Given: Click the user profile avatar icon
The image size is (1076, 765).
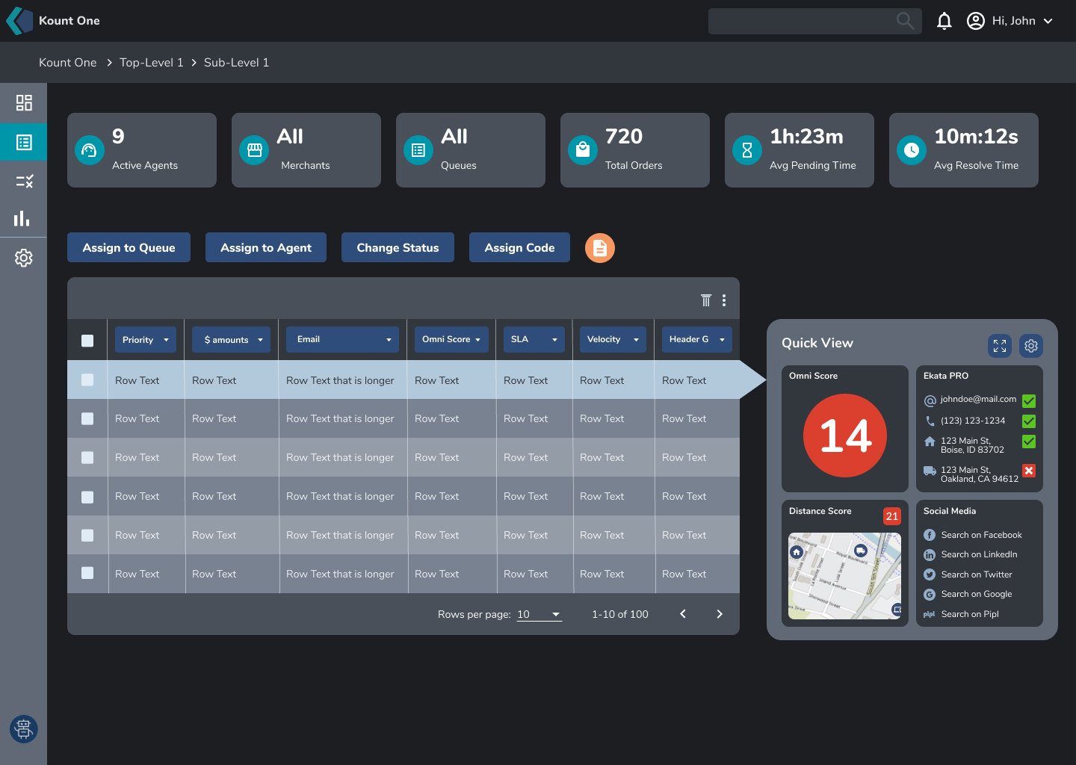Looking at the screenshot, I should click(x=976, y=21).
